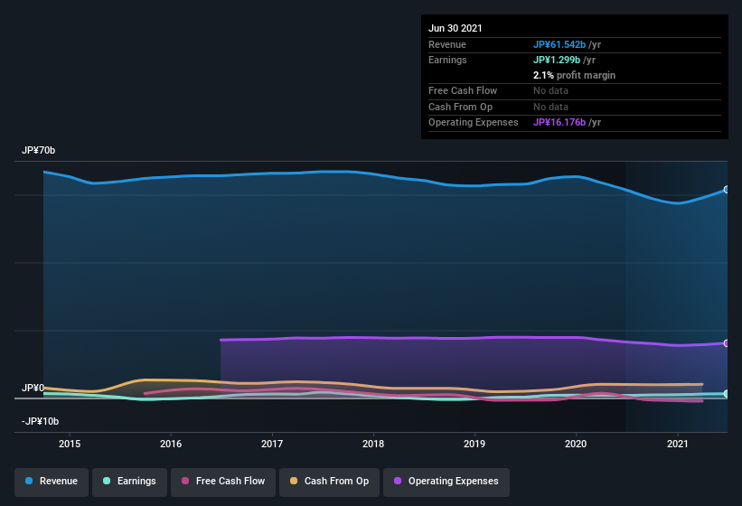Click the 2.1% profit margin text

tap(574, 75)
